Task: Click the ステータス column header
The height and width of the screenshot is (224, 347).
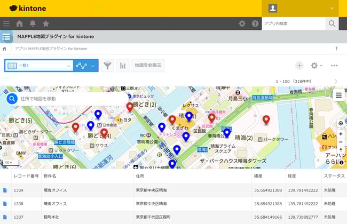Action: point(334,176)
